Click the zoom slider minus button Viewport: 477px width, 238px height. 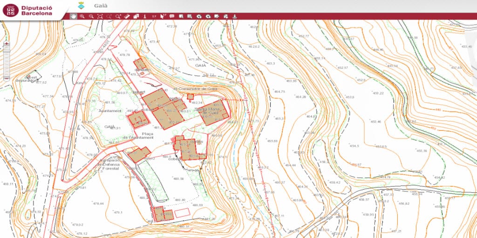pos(7,78)
